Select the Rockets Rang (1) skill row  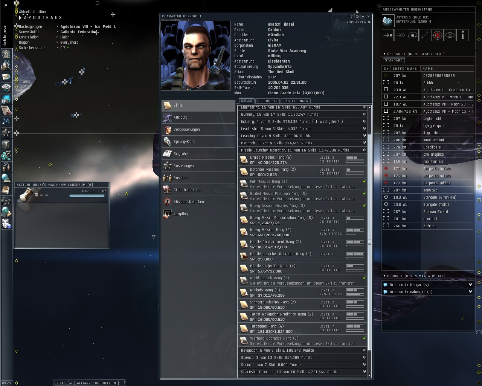tap(302, 293)
